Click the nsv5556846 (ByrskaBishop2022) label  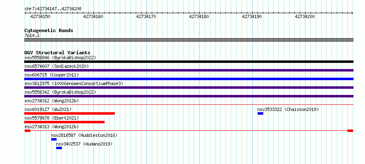pos(60,58)
